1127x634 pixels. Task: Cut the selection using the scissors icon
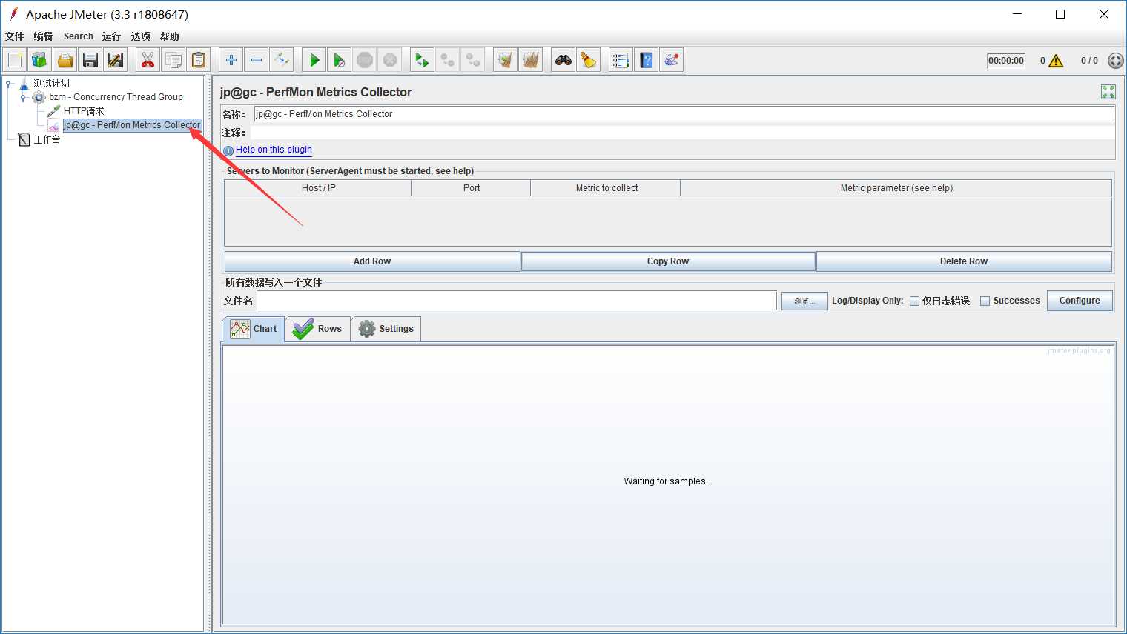[148, 60]
